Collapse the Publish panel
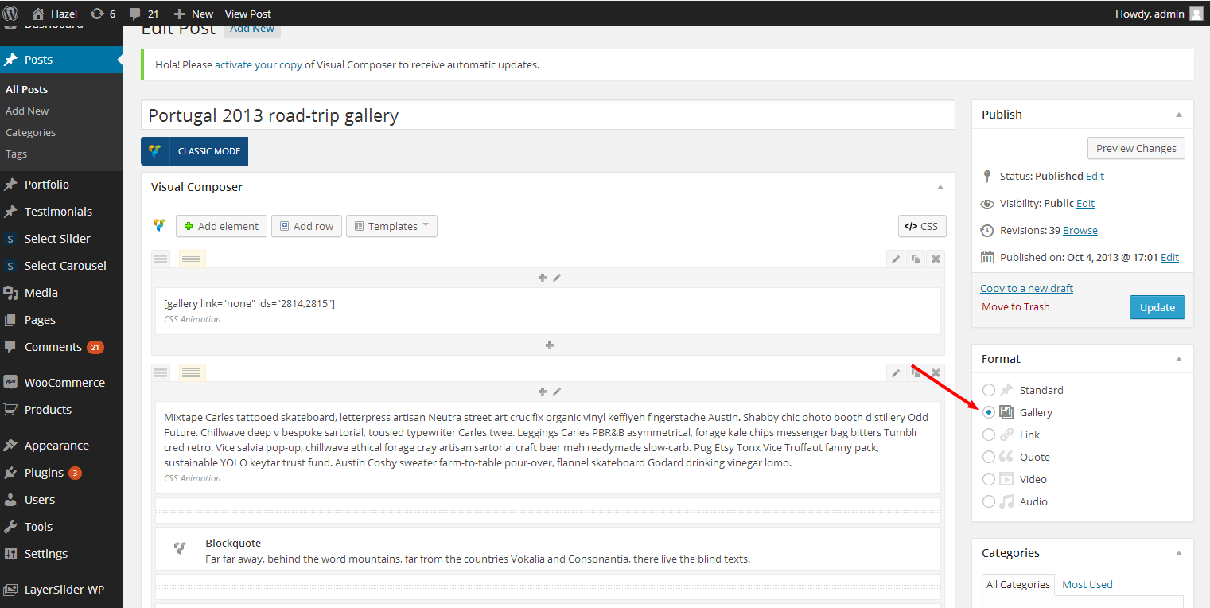 pyautogui.click(x=1178, y=115)
